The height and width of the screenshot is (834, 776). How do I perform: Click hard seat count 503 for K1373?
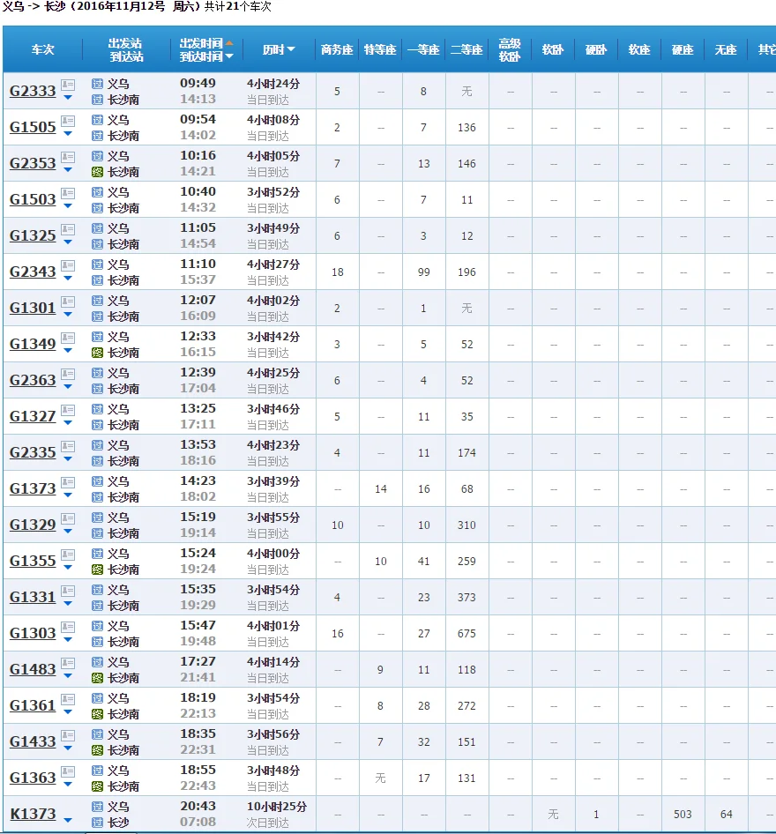(683, 815)
